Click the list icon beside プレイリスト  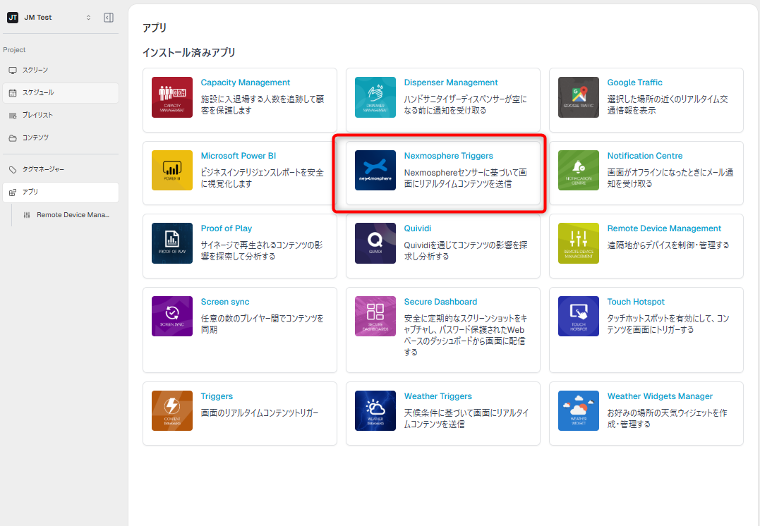pos(13,115)
